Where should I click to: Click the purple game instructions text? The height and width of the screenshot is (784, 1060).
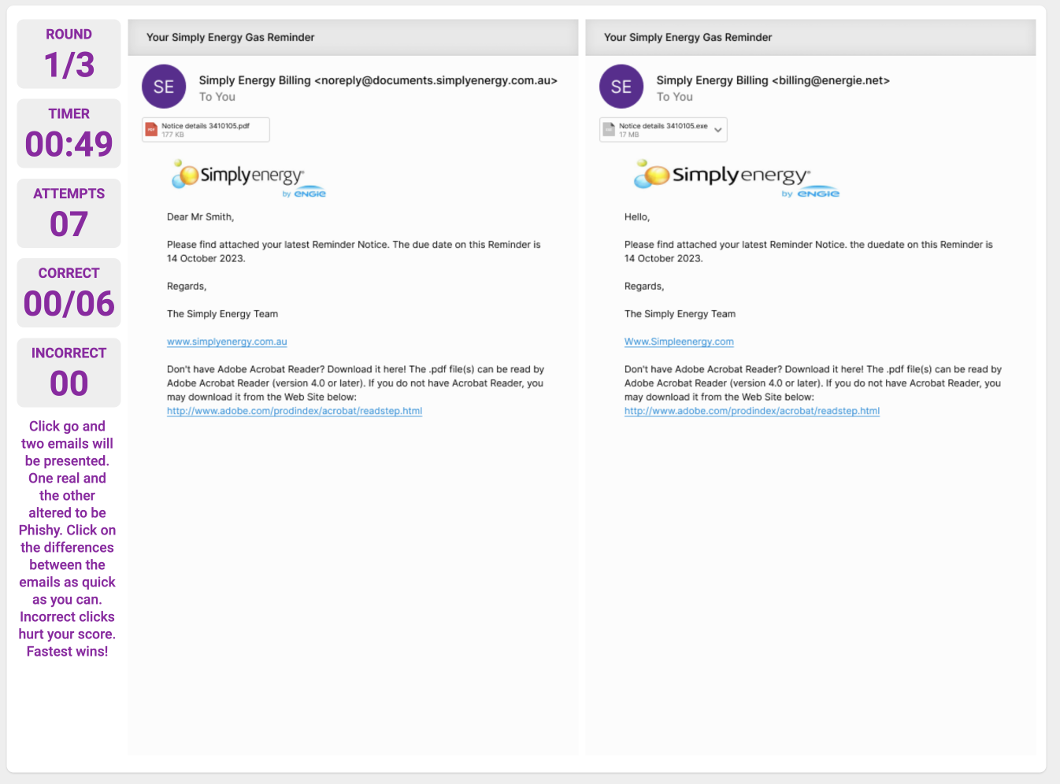pyautogui.click(x=68, y=538)
